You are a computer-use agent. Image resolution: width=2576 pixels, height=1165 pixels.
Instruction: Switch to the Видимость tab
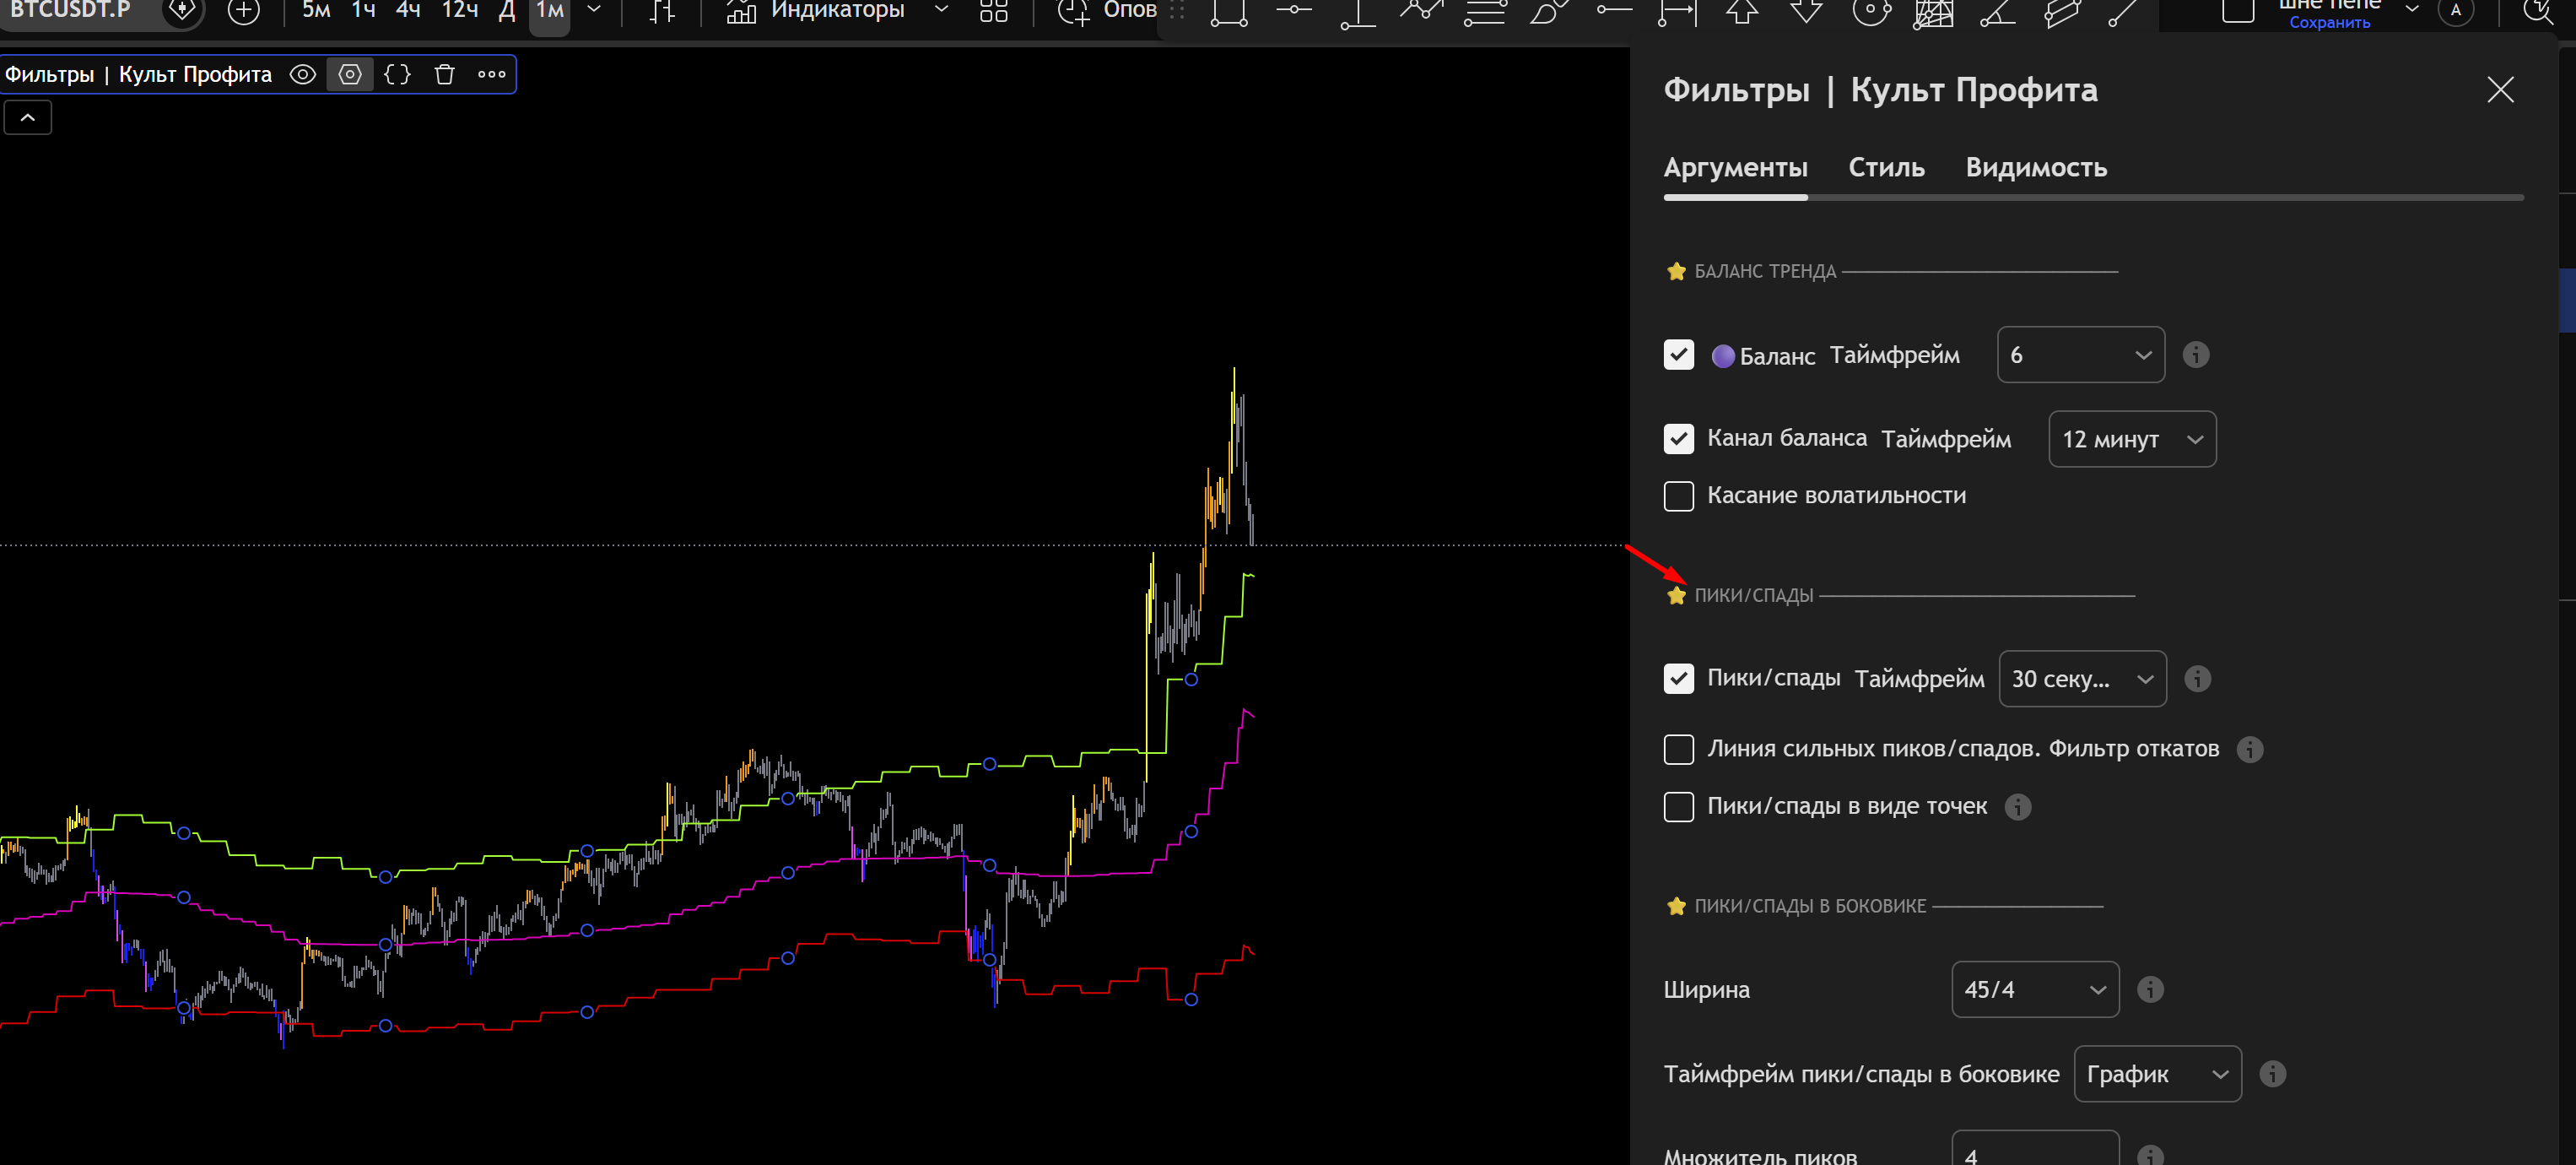pos(2035,167)
